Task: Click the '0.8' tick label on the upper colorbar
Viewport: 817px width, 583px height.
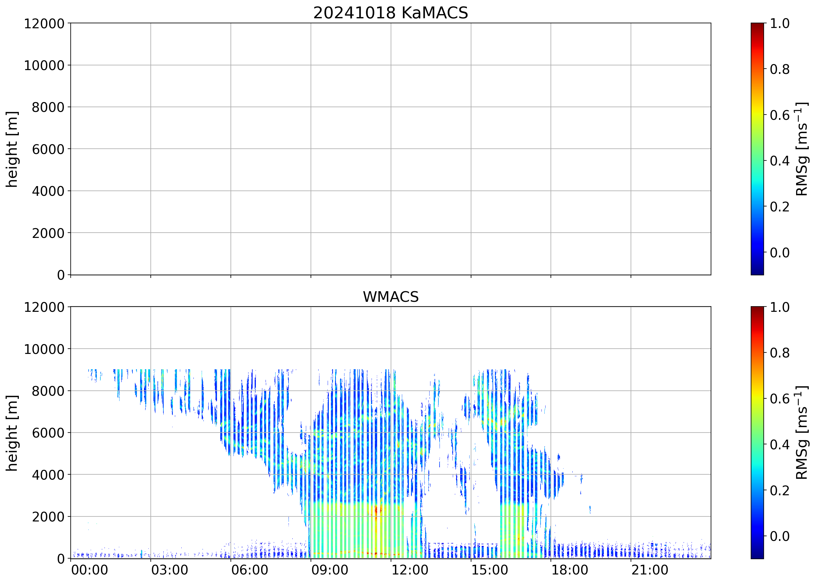Action: pos(779,69)
